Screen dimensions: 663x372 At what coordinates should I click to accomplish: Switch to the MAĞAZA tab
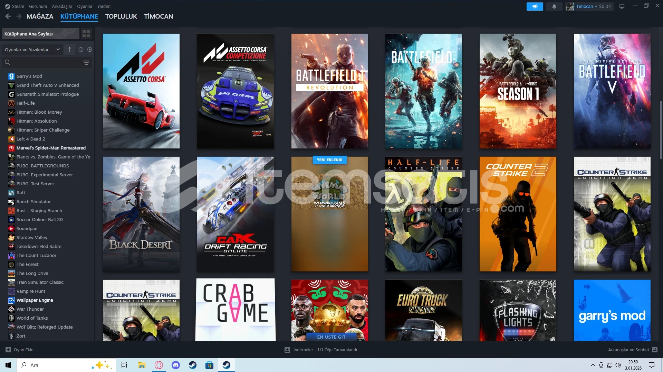pyautogui.click(x=40, y=16)
